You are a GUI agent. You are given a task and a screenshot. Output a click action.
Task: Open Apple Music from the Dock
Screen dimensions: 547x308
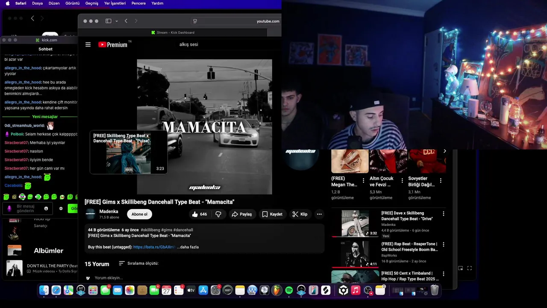(356, 290)
